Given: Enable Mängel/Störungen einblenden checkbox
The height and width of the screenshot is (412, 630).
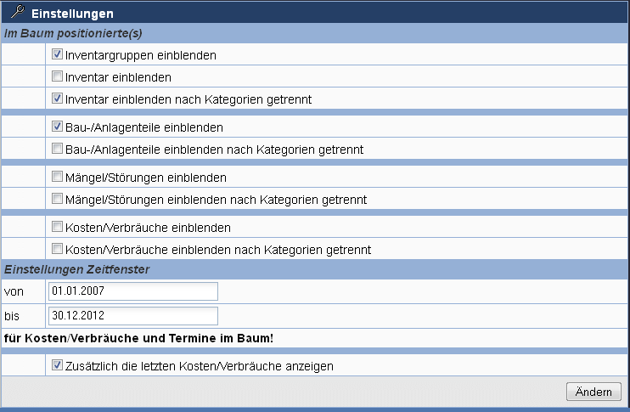Looking at the screenshot, I should (x=57, y=178).
